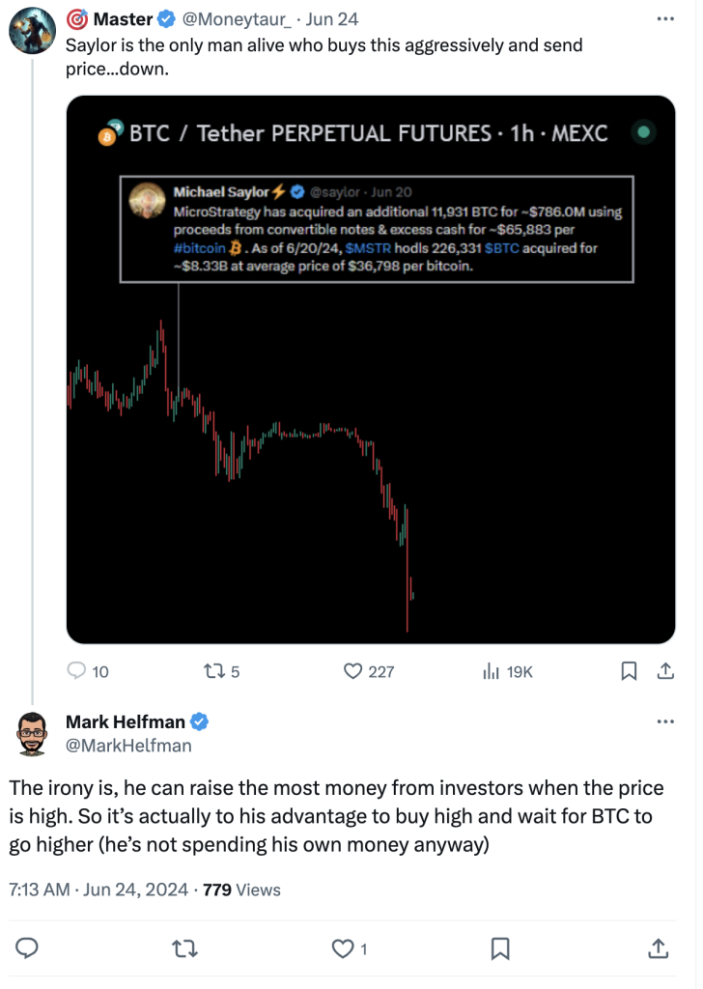
Task: Open more options on Mark Helfman's tweet
Action: pos(665,721)
